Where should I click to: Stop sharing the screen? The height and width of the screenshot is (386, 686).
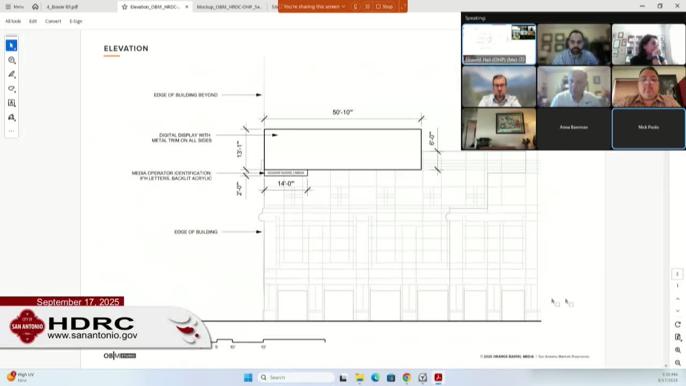[x=384, y=6]
